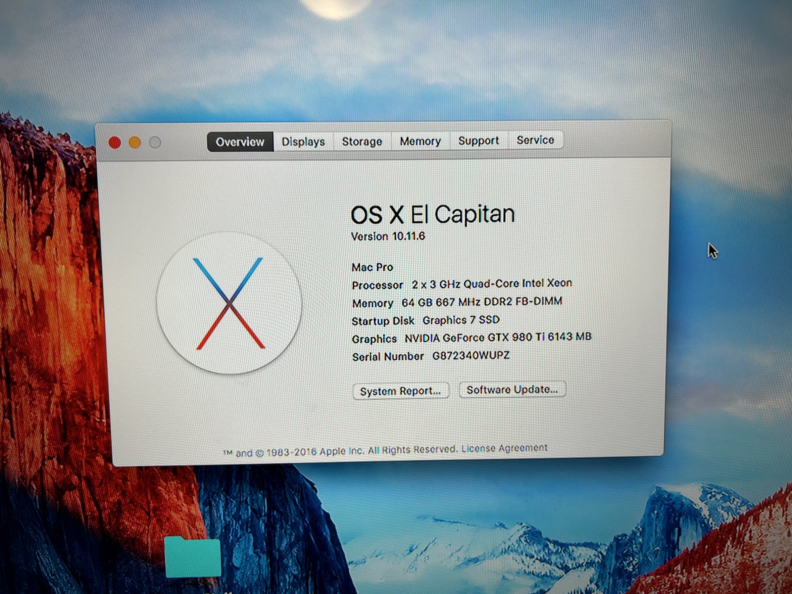
Task: Click the greyed-out zoom button
Action: [155, 142]
